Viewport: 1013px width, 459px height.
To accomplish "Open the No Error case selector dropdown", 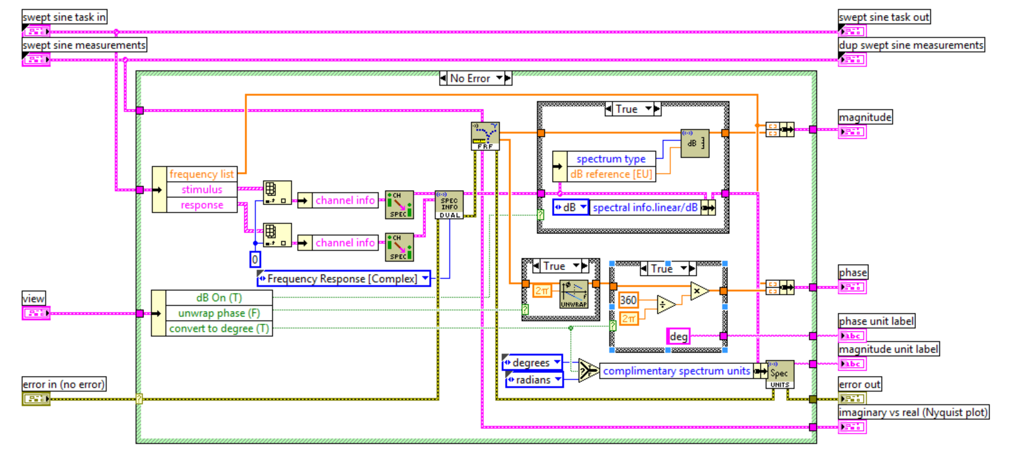I will point(500,78).
